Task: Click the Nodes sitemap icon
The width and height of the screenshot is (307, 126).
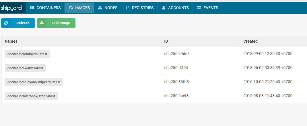Action: pos(100,8)
